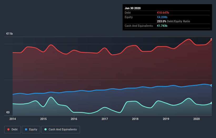Select the 2020 x-axis label
Screen dimensions: 216x138
(197, 119)
